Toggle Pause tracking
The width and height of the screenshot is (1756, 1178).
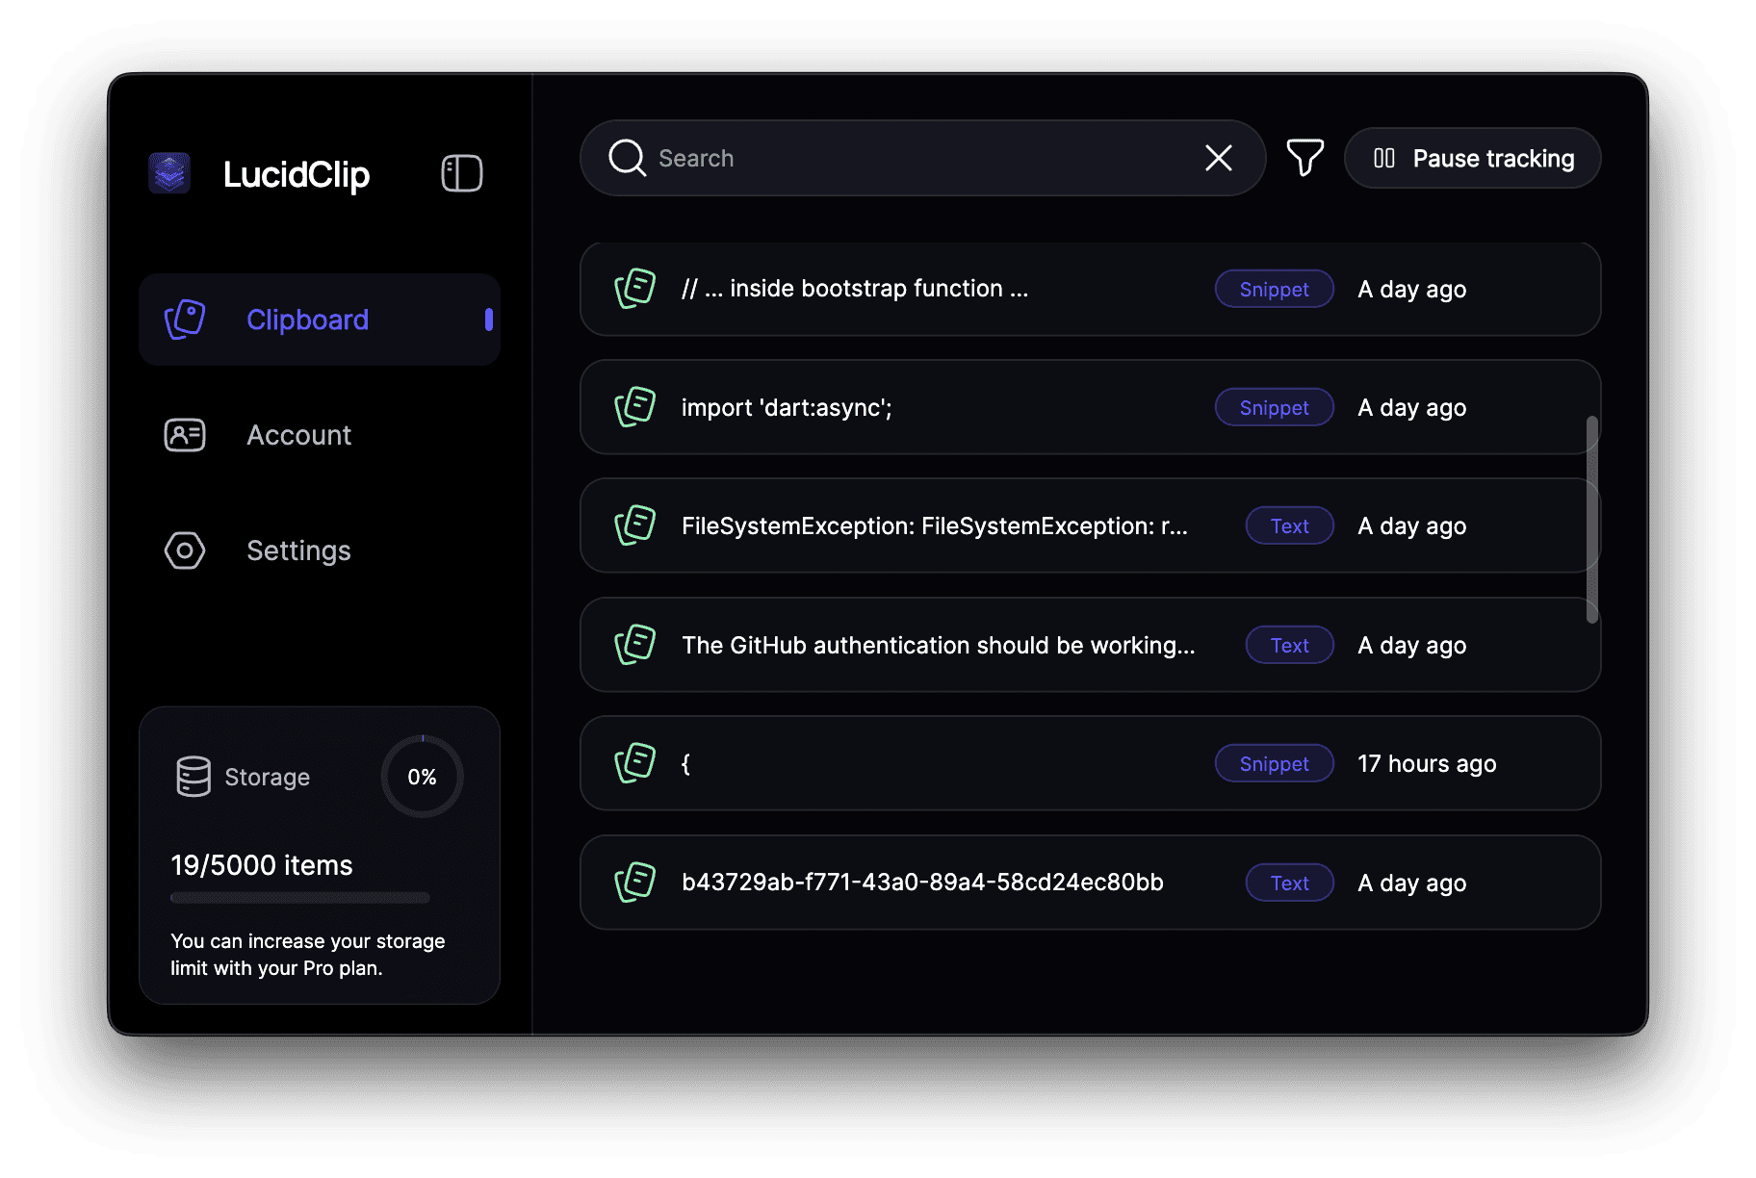(1472, 158)
